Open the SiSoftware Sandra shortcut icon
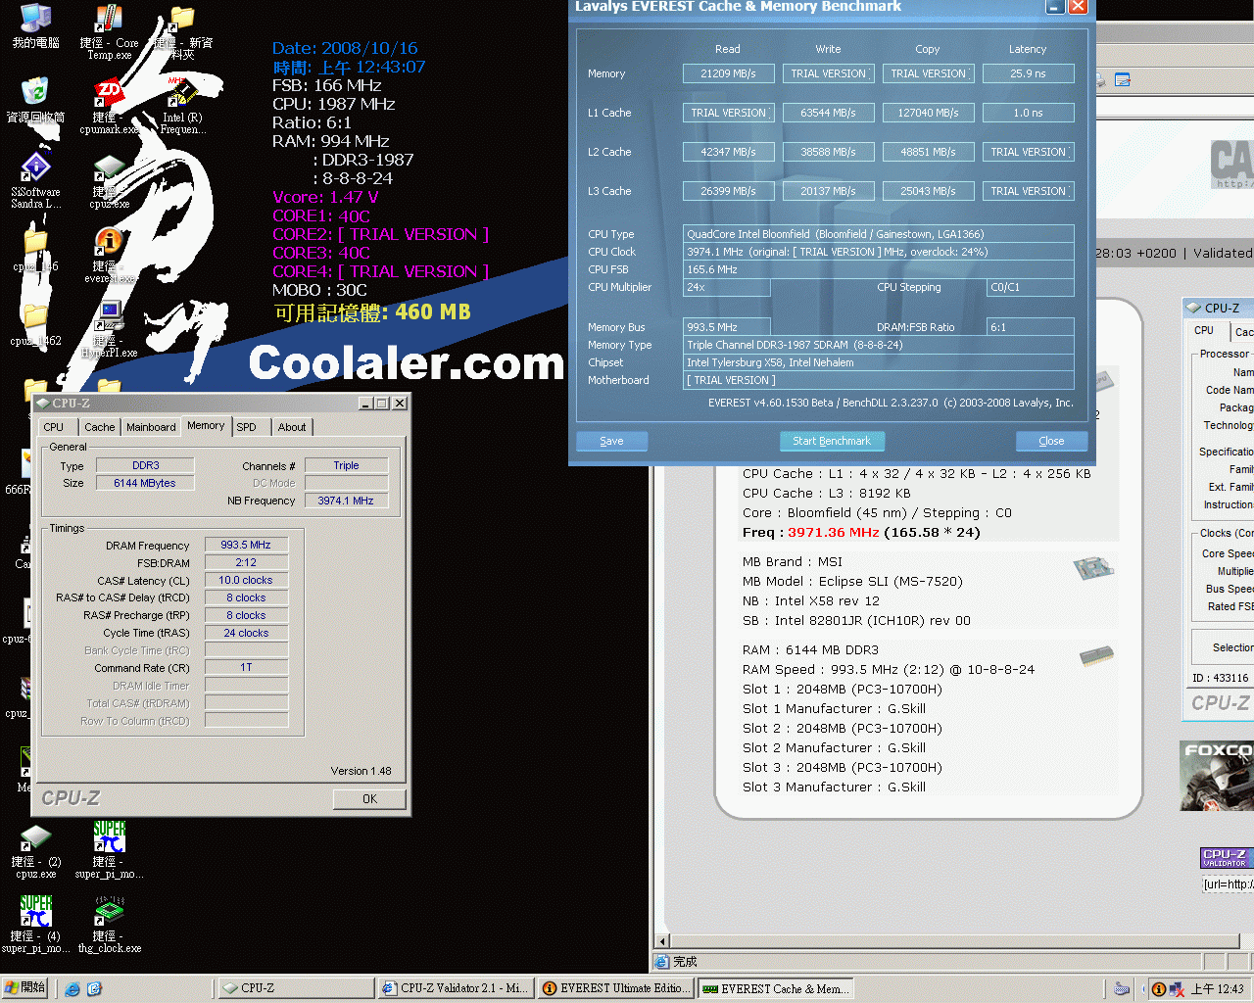1254x1003 pixels. (x=35, y=181)
